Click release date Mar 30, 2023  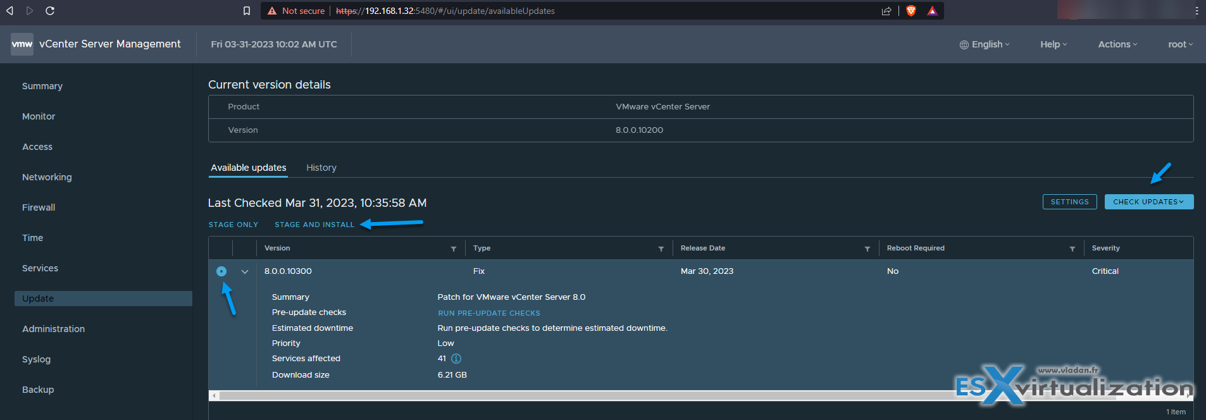point(707,271)
